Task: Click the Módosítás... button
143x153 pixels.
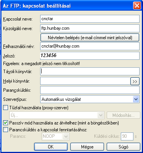Action: click(123, 115)
